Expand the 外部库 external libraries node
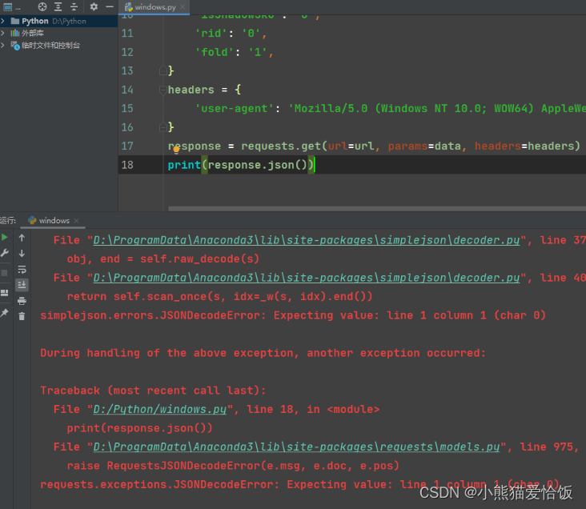Image resolution: width=586 pixels, height=509 pixels. (x=3, y=33)
